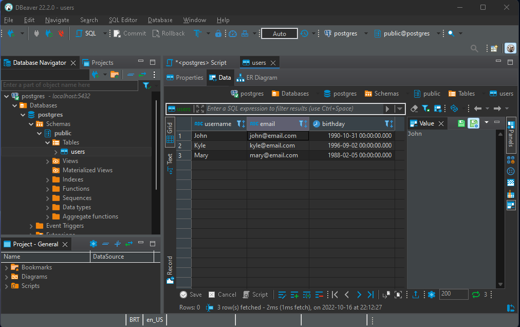Save the value panel content
520x327 pixels.
461,123
